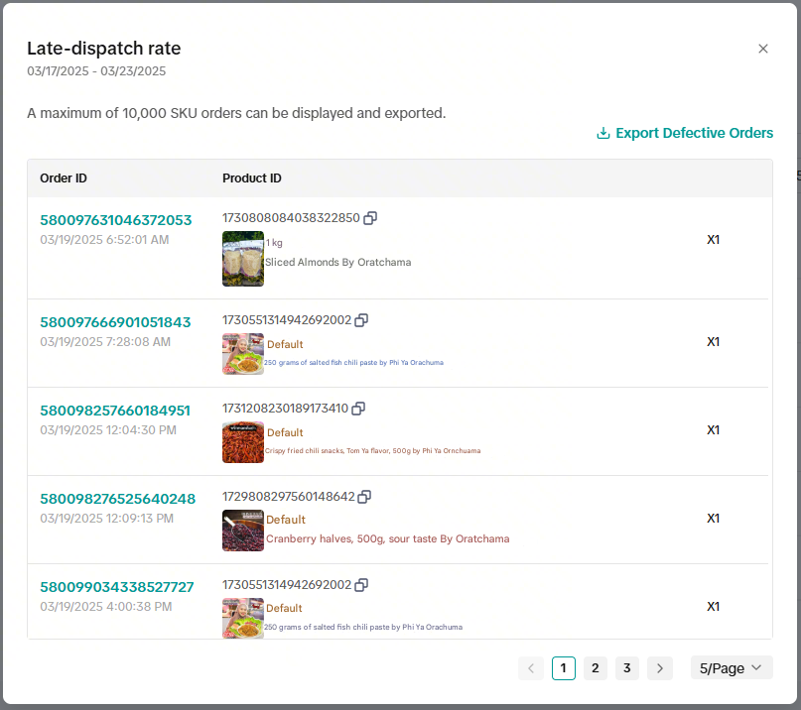Open order 580099034338527727
This screenshot has width=801, height=710.
coord(116,587)
